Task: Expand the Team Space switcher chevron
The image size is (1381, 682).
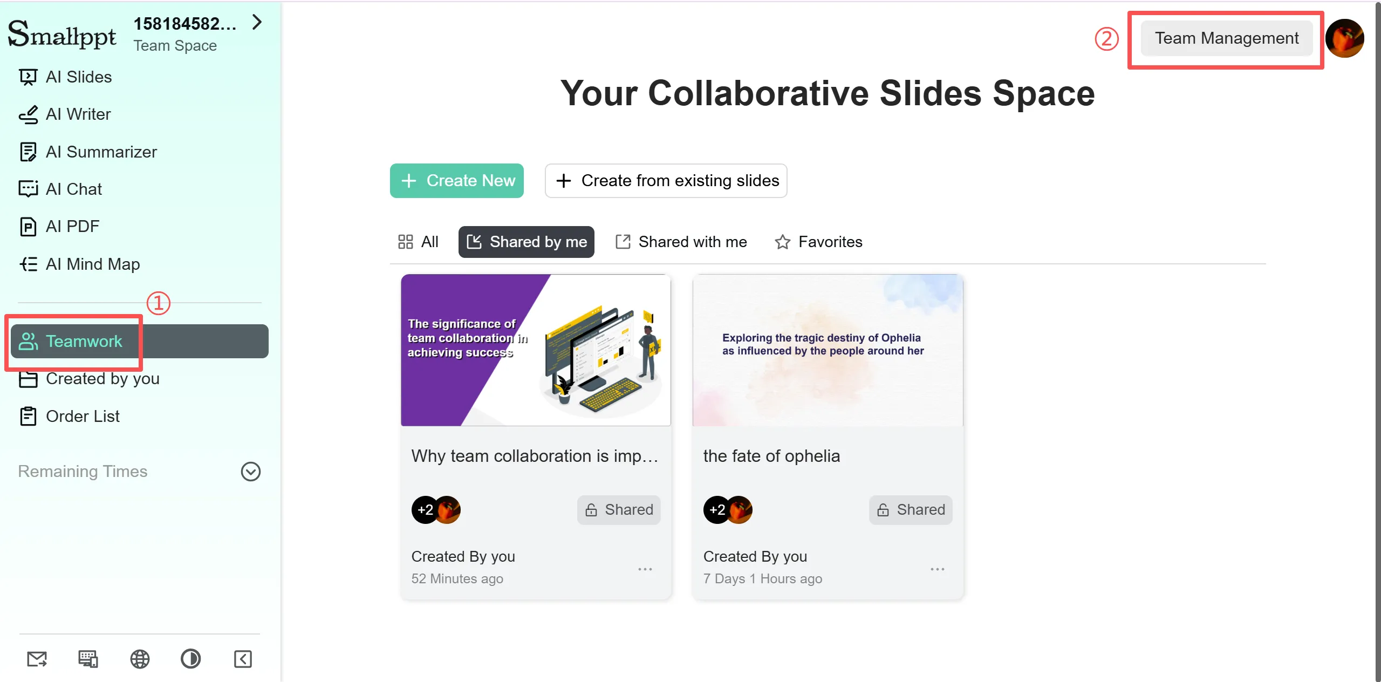Action: point(257,23)
